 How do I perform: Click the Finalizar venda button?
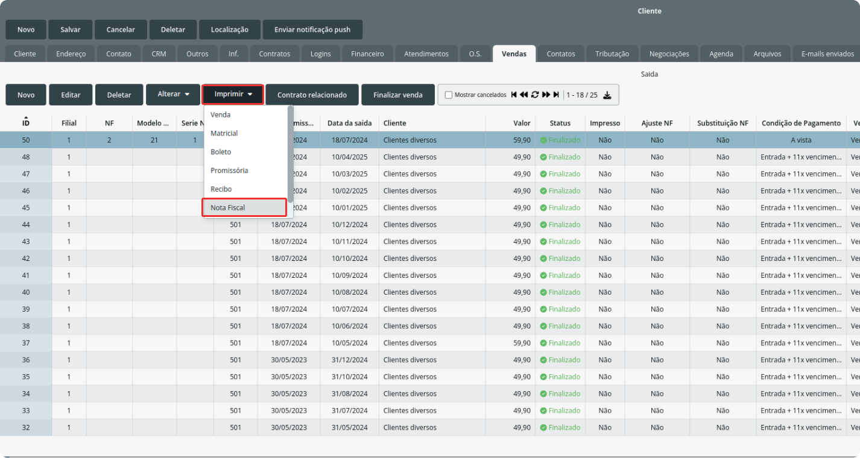398,95
